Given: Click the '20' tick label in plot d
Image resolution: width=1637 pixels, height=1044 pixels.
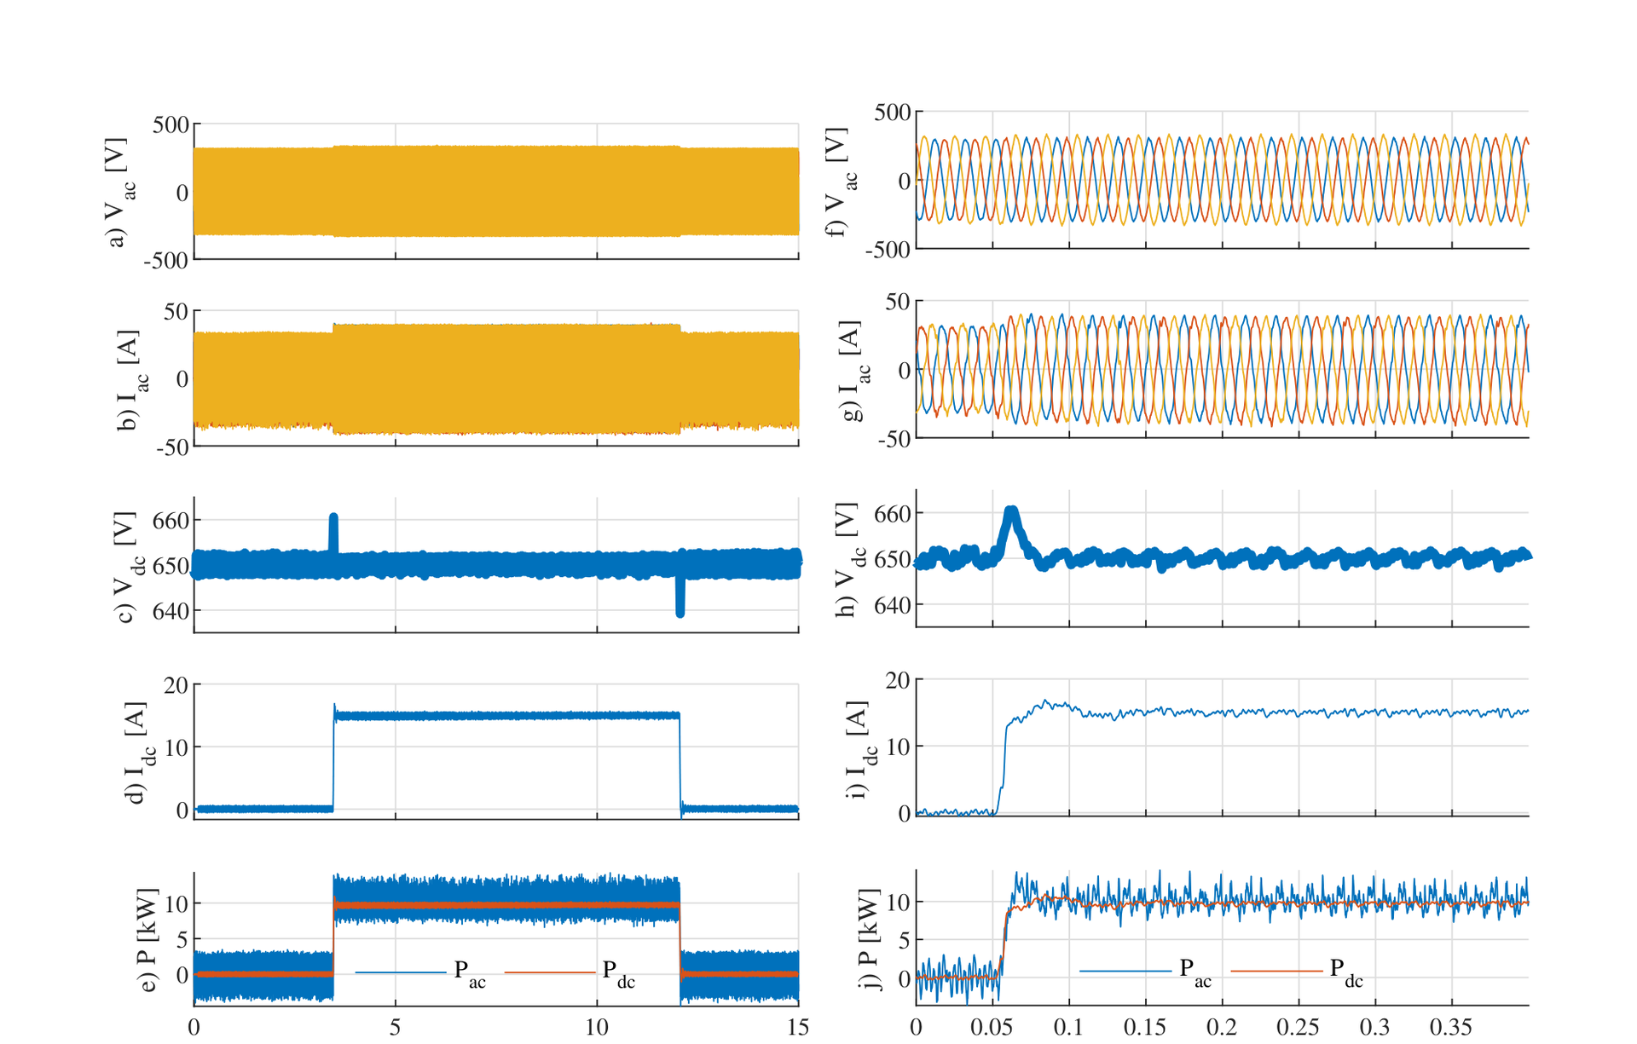Looking at the screenshot, I should (177, 685).
